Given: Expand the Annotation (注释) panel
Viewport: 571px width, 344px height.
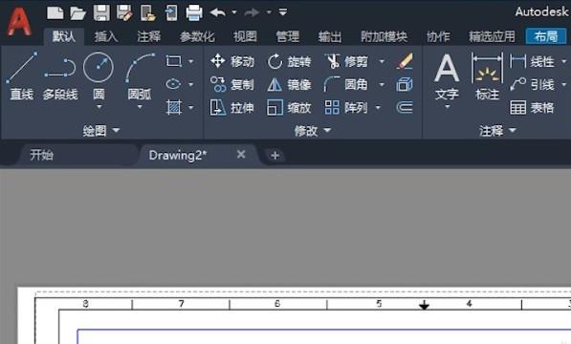Looking at the screenshot, I should point(497,131).
